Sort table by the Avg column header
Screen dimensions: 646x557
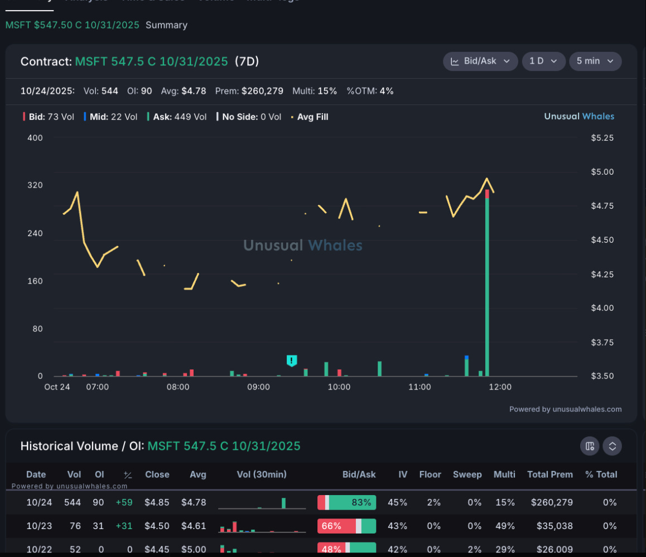pyautogui.click(x=197, y=474)
